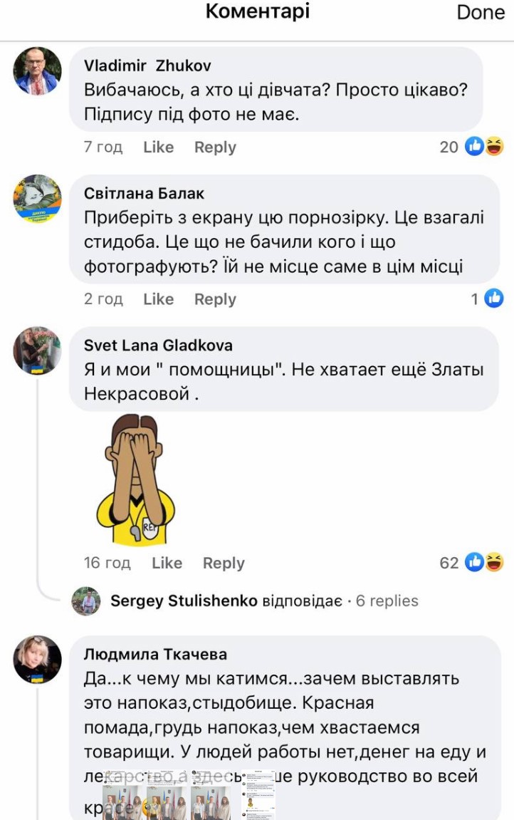514x820 pixels.
Task: Expand the 6 replies thread
Action: pos(387,601)
